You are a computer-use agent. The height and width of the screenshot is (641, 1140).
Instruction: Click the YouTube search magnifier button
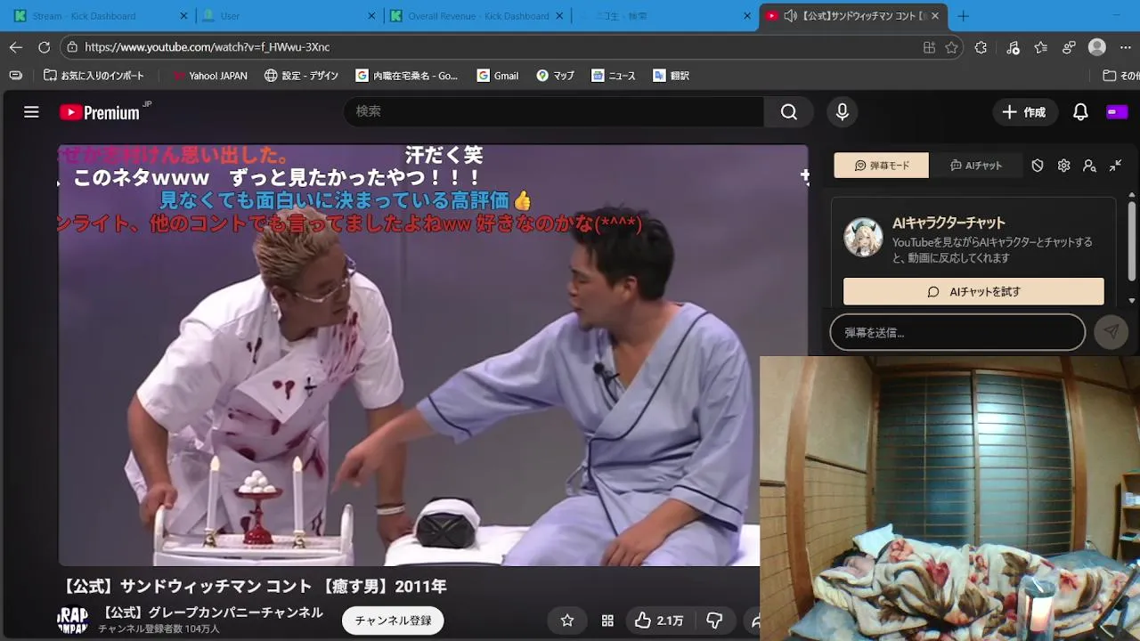(789, 112)
